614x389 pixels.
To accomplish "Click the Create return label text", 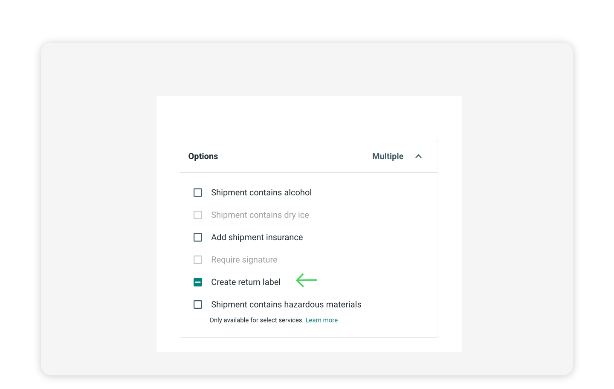I will click(x=246, y=282).
